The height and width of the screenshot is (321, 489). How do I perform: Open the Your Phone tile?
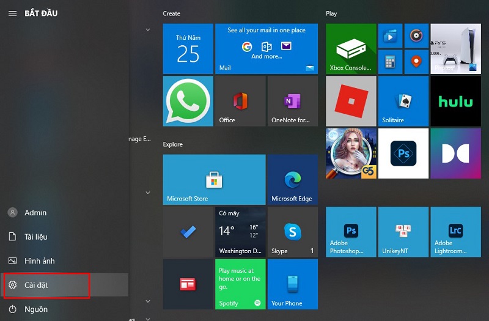pyautogui.click(x=293, y=284)
